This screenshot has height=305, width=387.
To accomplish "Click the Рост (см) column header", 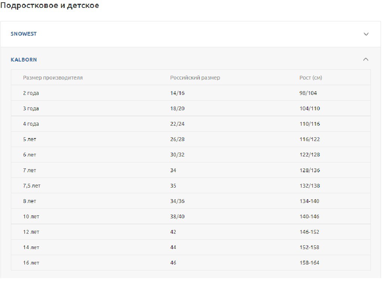I will (x=310, y=78).
